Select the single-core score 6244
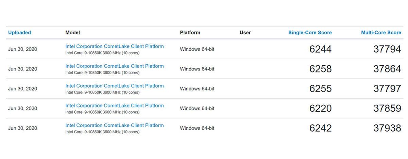 321,49
